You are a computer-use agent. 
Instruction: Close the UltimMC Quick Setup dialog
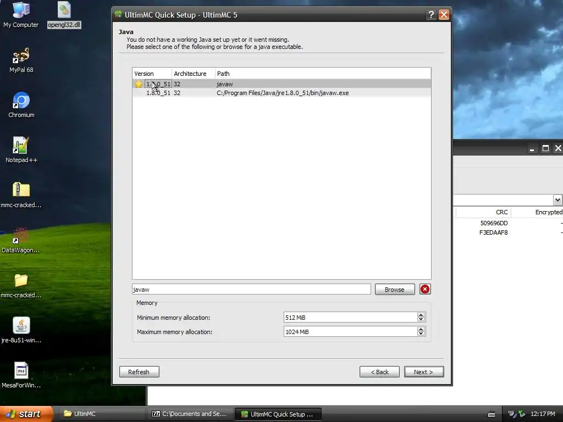pos(444,15)
